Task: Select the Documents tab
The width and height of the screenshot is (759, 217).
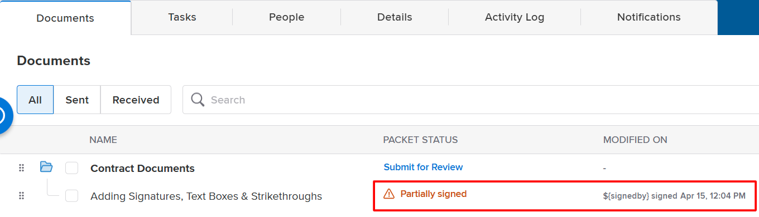Action: [x=65, y=18]
